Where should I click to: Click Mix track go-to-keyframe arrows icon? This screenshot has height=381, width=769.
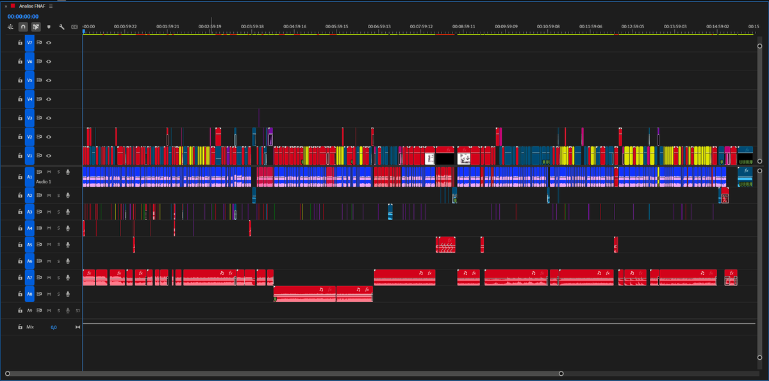pos(78,327)
